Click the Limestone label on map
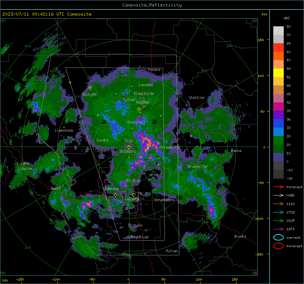 point(64,130)
